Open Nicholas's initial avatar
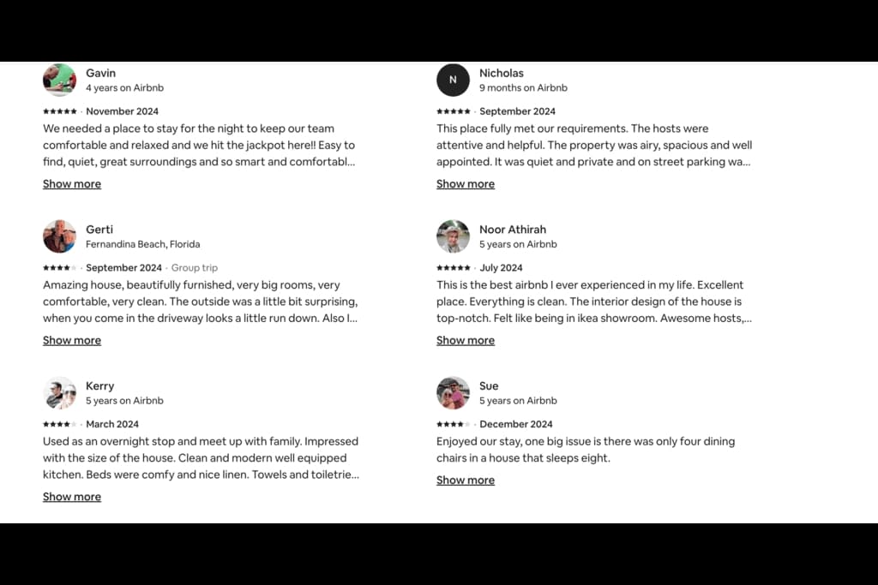The height and width of the screenshot is (585, 878). (453, 80)
